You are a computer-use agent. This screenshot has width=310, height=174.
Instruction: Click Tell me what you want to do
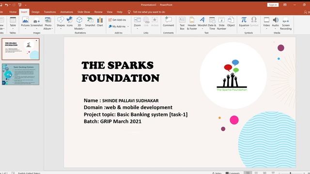point(149,12)
